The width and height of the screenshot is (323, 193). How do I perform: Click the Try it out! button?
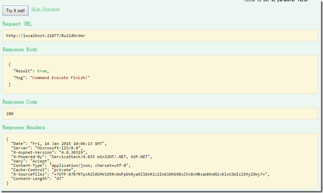tap(15, 10)
